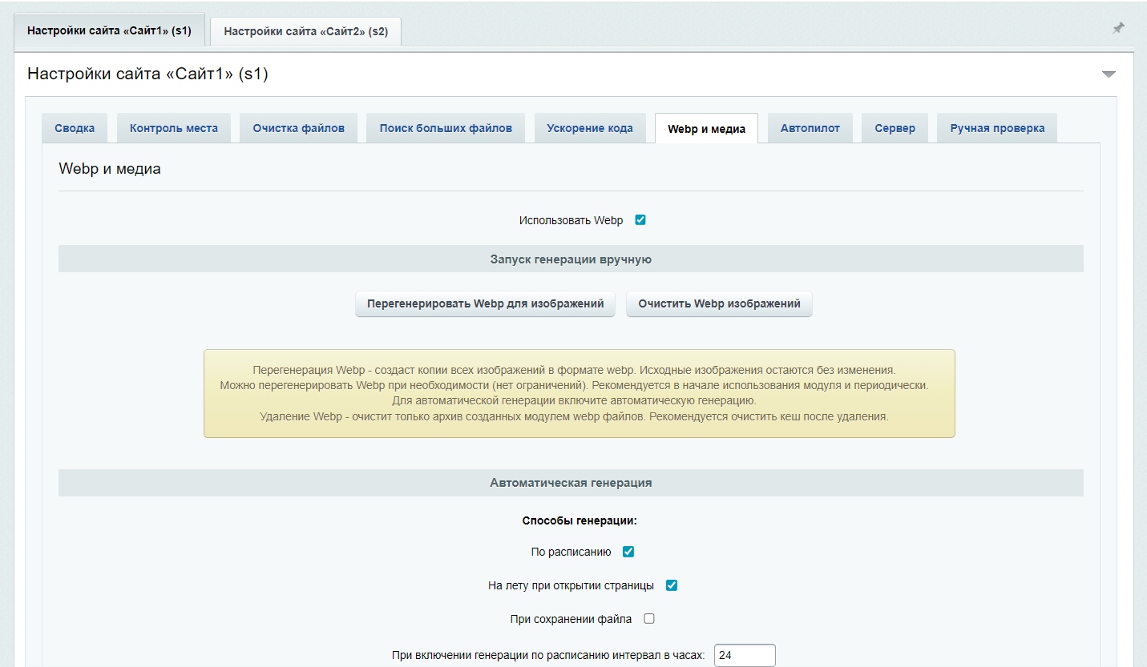Switch to the Сервер tab
The height and width of the screenshot is (667, 1147).
coord(895,128)
